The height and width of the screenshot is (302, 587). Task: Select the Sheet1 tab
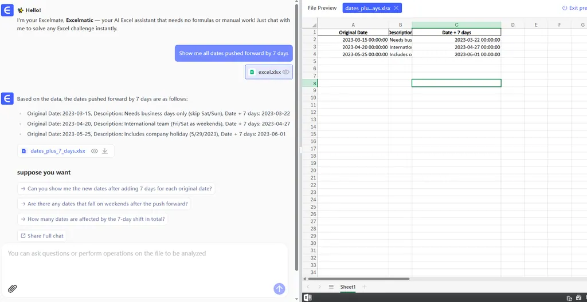pyautogui.click(x=347, y=287)
